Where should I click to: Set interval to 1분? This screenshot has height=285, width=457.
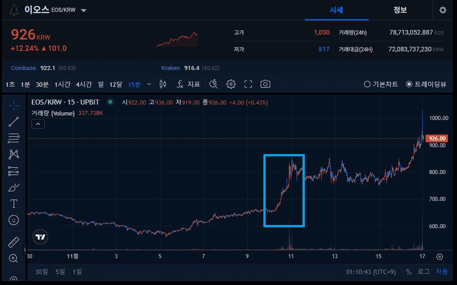[26, 85]
